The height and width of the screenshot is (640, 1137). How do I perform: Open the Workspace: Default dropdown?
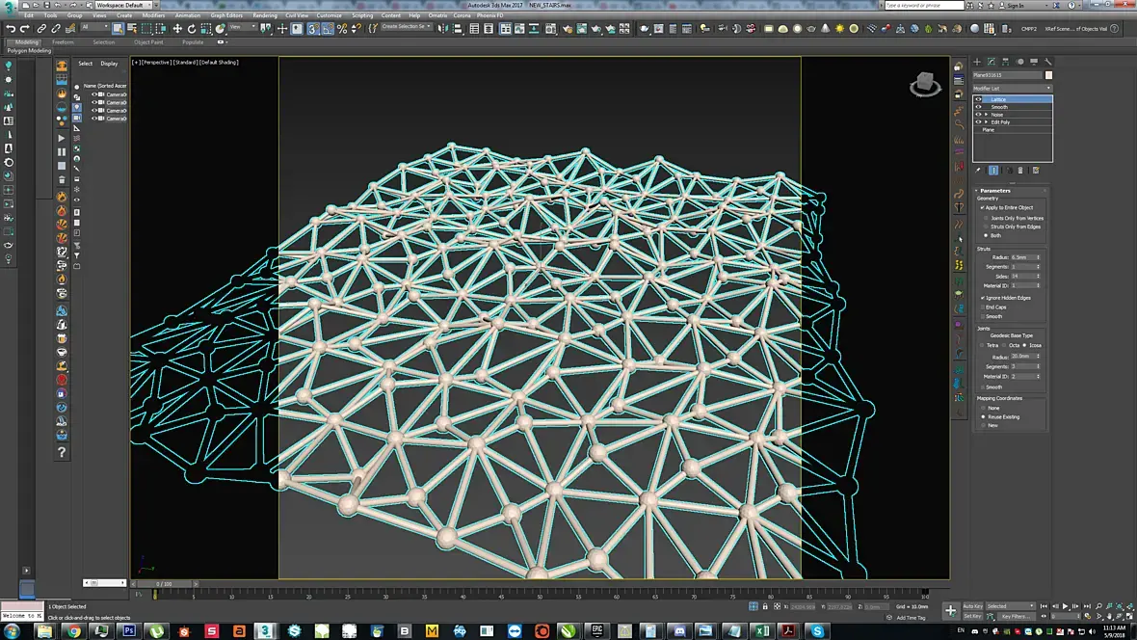pos(123,5)
